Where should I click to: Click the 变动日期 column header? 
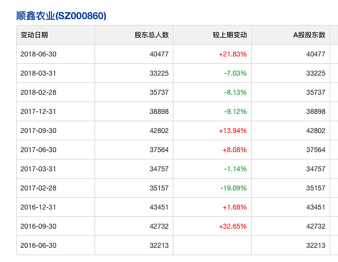[34, 35]
